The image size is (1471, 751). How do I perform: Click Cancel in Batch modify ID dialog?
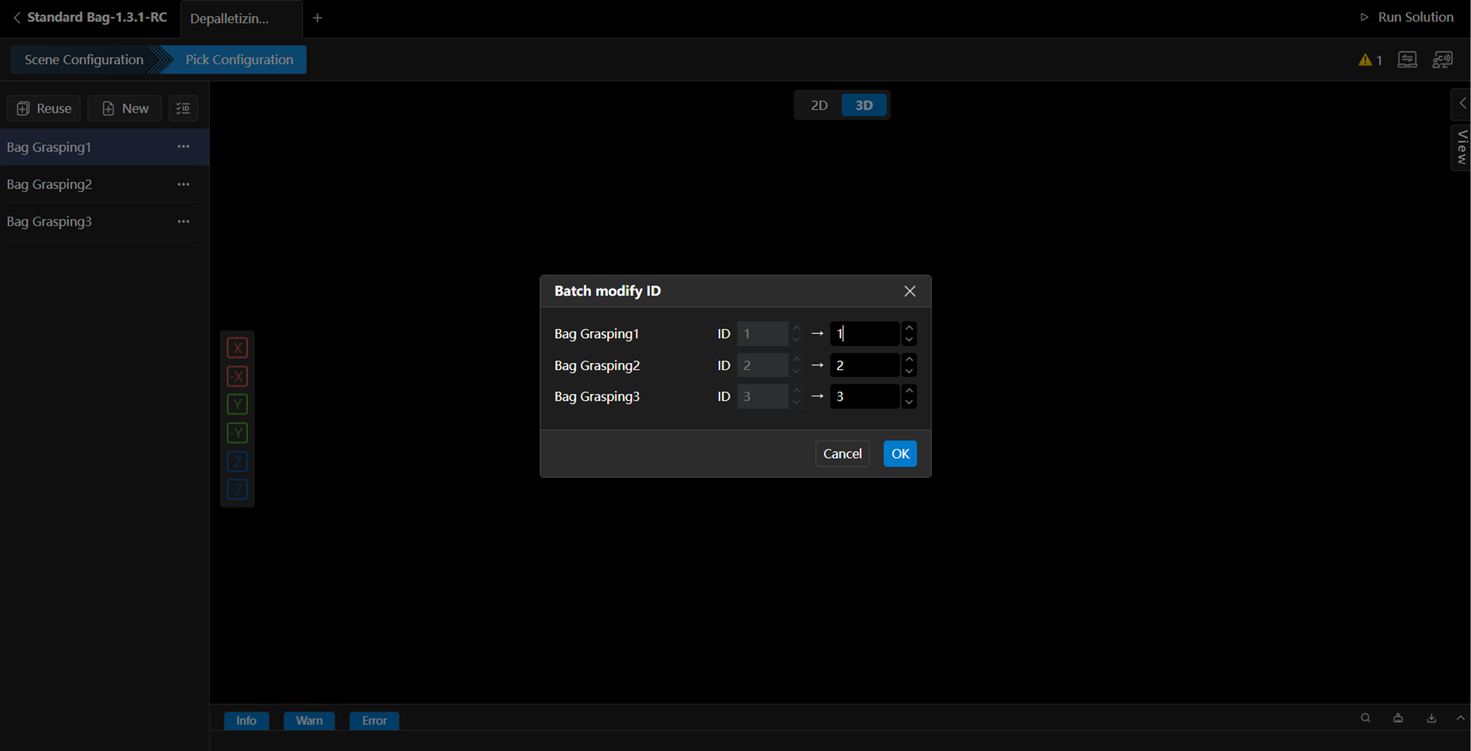[x=842, y=454]
